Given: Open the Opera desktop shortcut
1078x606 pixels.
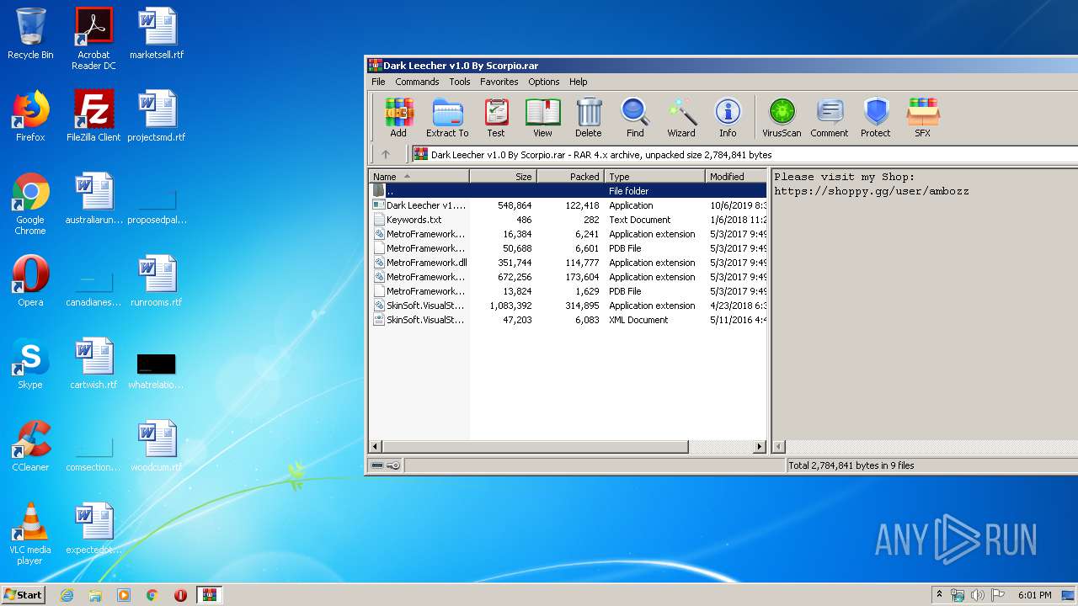Looking at the screenshot, I should (30, 281).
